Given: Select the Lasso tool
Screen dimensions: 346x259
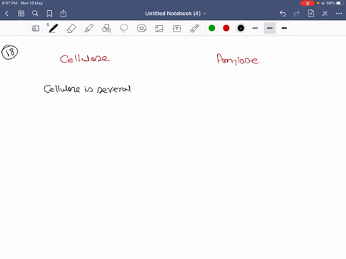Looking at the screenshot, I should pyautogui.click(x=124, y=28).
